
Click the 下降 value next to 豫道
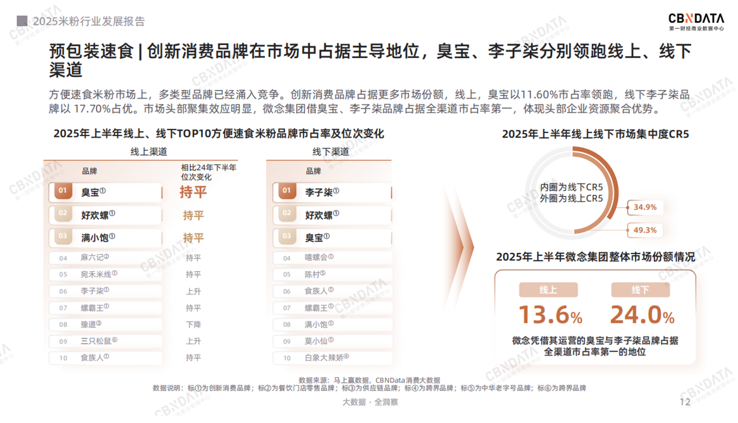pos(193,325)
